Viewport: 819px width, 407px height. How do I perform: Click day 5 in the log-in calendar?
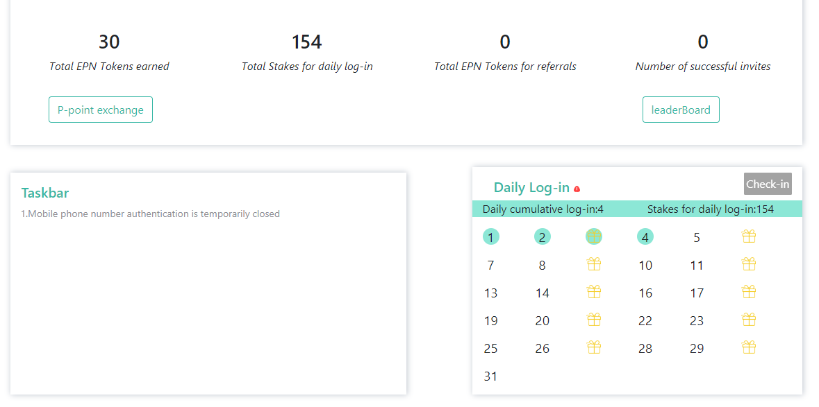[697, 238]
